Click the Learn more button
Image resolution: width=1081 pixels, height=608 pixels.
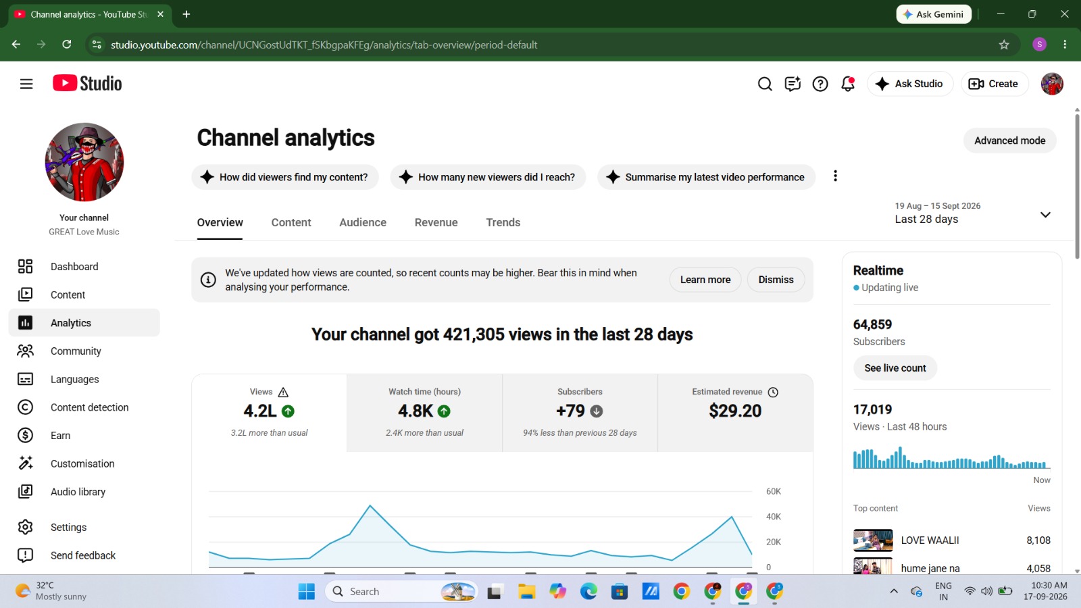point(705,280)
